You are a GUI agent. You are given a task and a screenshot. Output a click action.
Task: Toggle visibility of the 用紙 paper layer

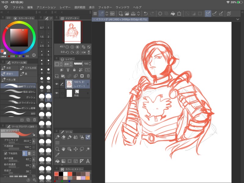(57, 93)
